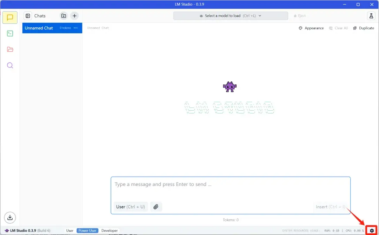The image size is (379, 235).
Task: Attach a file with paperclip icon
Action: point(156,207)
